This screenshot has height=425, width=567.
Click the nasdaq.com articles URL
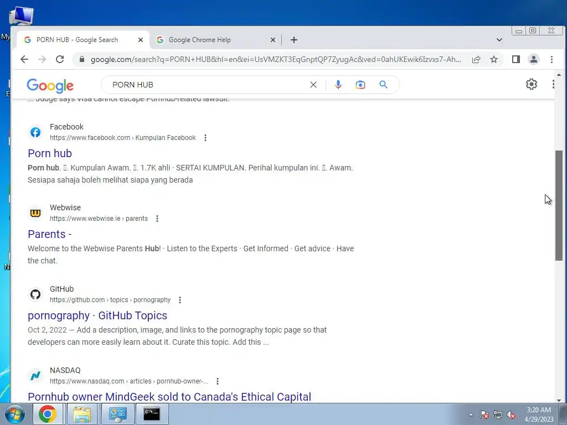(x=129, y=381)
